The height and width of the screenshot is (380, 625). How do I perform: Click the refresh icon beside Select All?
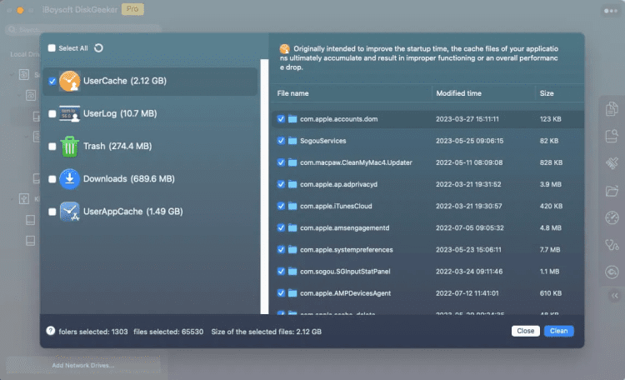click(98, 47)
